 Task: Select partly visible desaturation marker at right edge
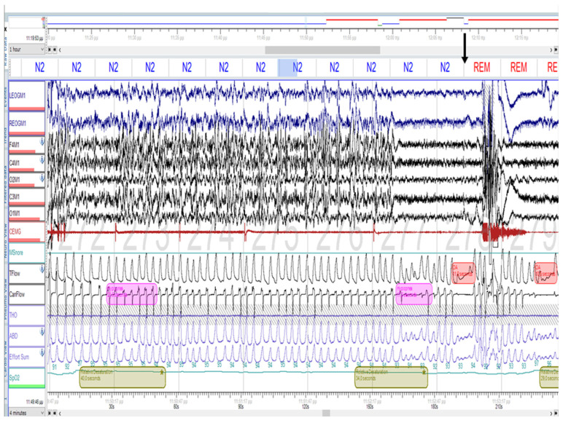549,377
